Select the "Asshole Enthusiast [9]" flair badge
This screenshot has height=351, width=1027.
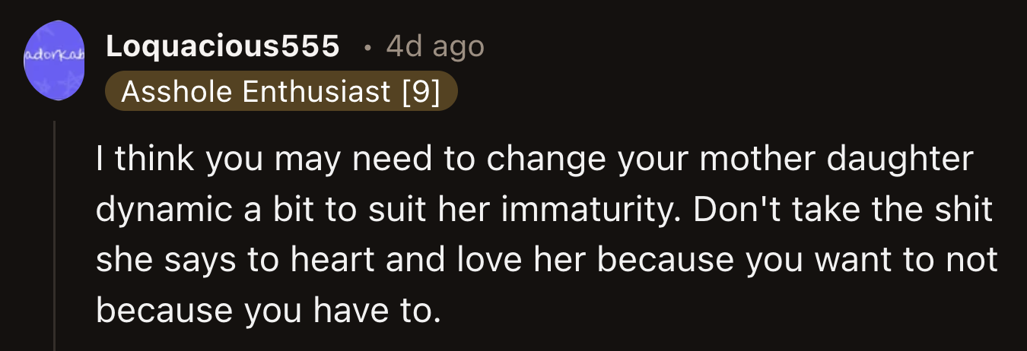(281, 93)
